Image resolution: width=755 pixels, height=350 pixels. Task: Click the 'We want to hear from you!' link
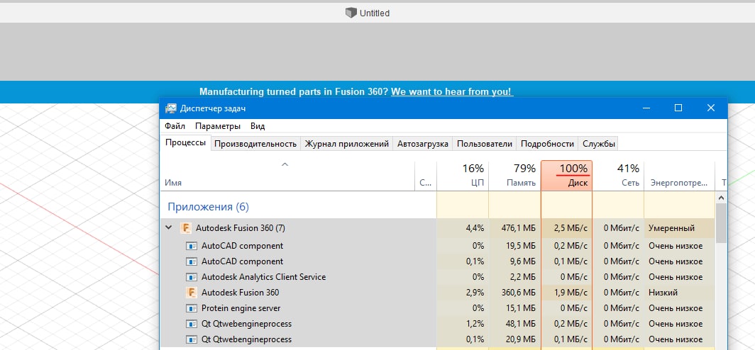click(452, 92)
